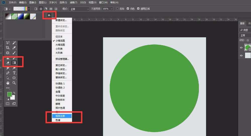Uncheck the 仿色 (Dither) checkbox
Screen dimensions: 251x136
coord(128,9)
